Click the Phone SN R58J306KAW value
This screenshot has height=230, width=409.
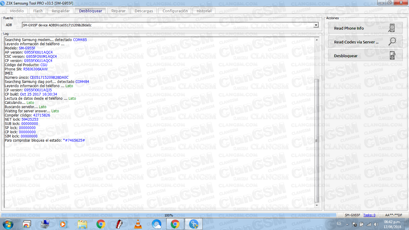[x=35, y=69]
